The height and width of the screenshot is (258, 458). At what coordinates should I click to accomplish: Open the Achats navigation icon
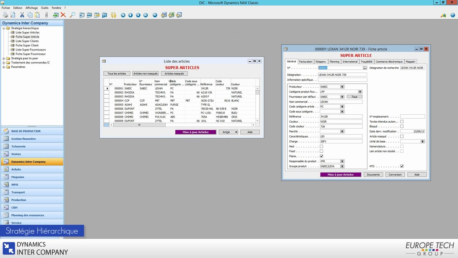pos(6,169)
